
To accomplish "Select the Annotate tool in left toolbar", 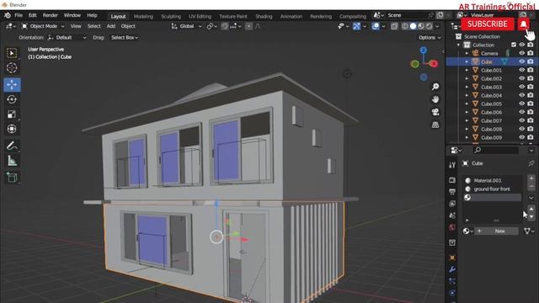I will 12,146.
